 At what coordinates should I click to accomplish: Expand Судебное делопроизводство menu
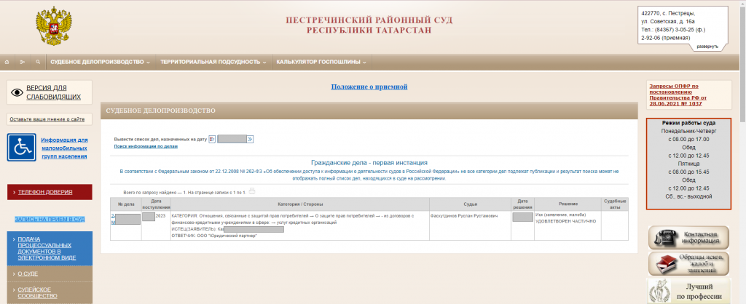pos(100,63)
